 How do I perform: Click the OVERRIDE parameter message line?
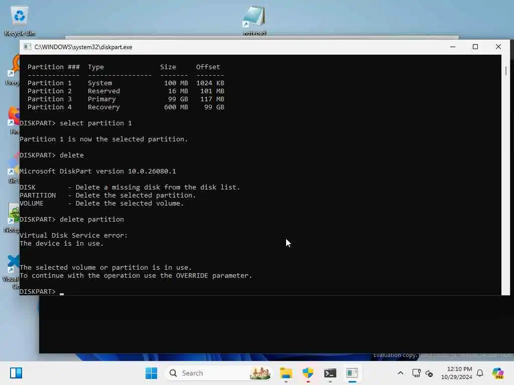pos(136,275)
